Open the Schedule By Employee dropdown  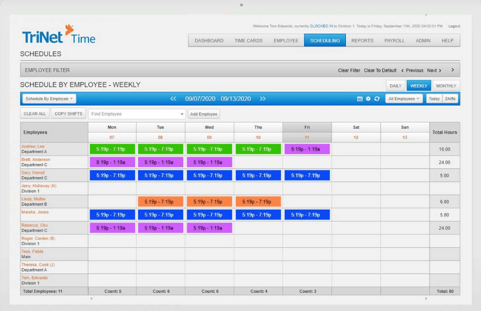coord(49,98)
